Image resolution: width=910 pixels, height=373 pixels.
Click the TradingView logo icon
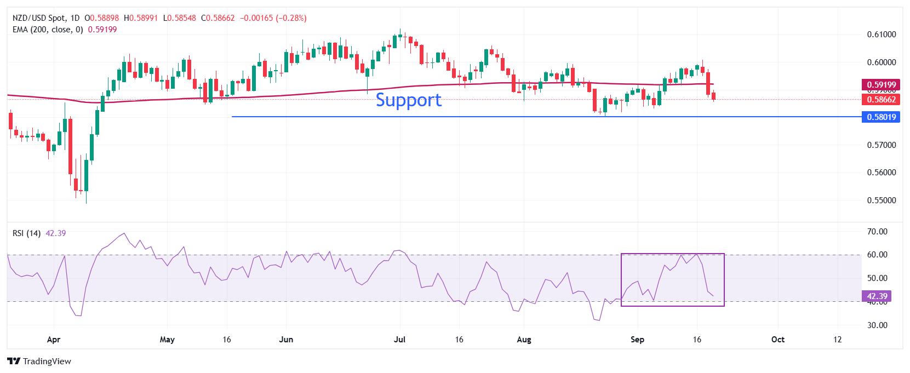point(14,361)
